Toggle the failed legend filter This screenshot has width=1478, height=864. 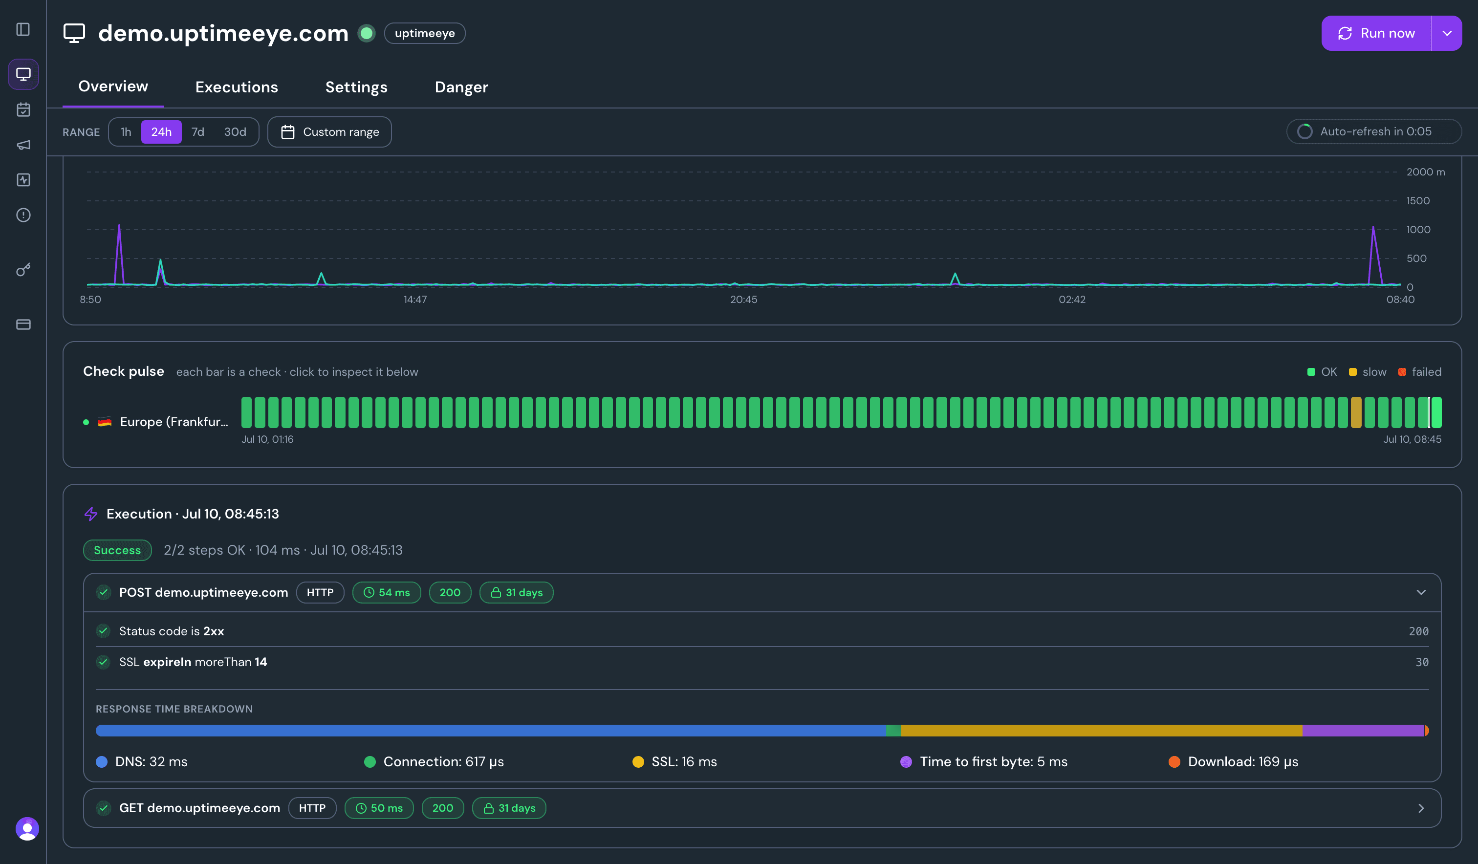coord(1419,372)
